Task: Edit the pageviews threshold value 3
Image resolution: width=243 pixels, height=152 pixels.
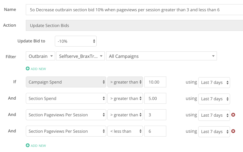Action: pyautogui.click(x=155, y=115)
